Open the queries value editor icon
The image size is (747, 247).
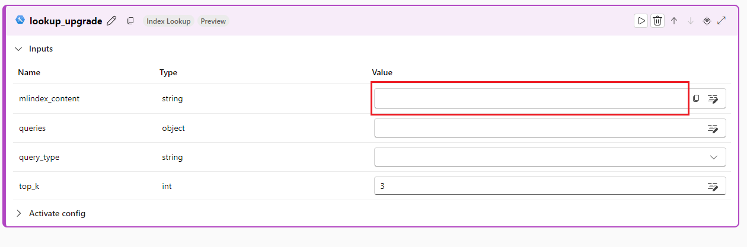point(713,128)
